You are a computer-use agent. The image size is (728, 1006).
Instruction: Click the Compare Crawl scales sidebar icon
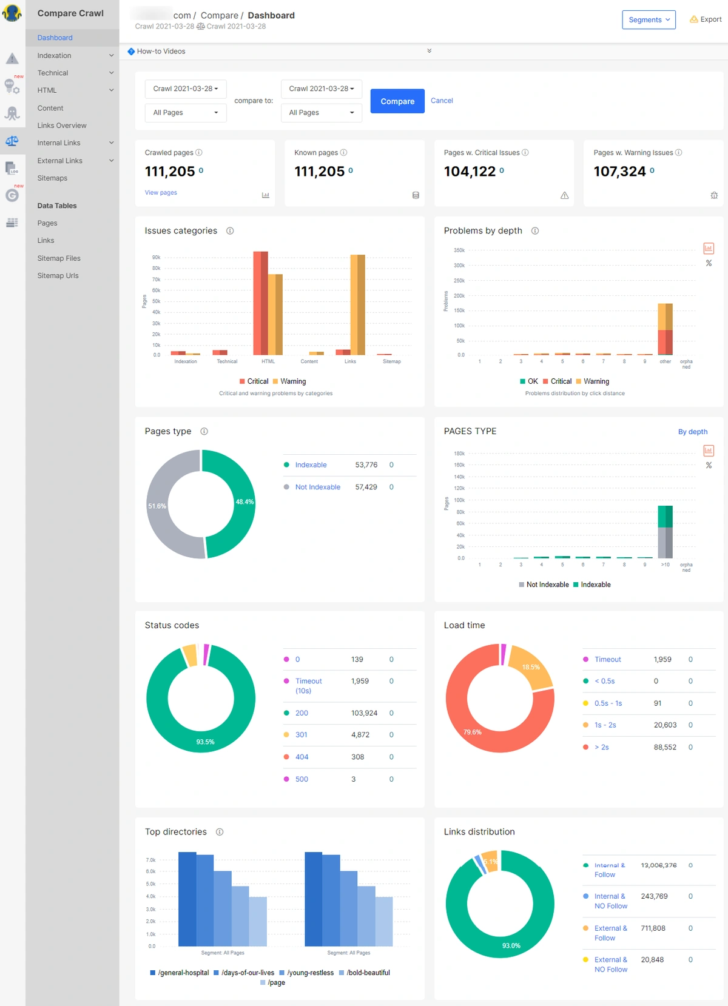[12, 141]
